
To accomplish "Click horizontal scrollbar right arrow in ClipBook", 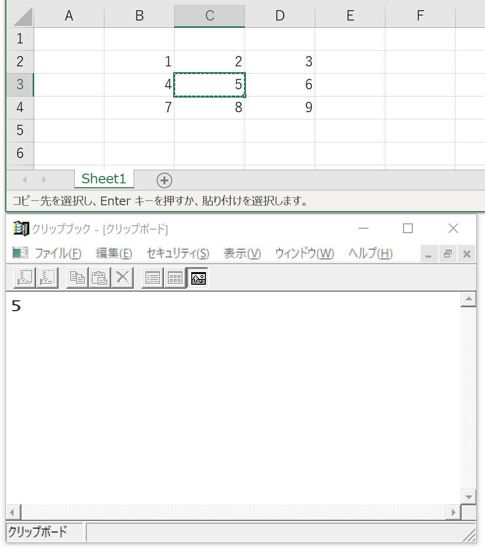I will (454, 512).
